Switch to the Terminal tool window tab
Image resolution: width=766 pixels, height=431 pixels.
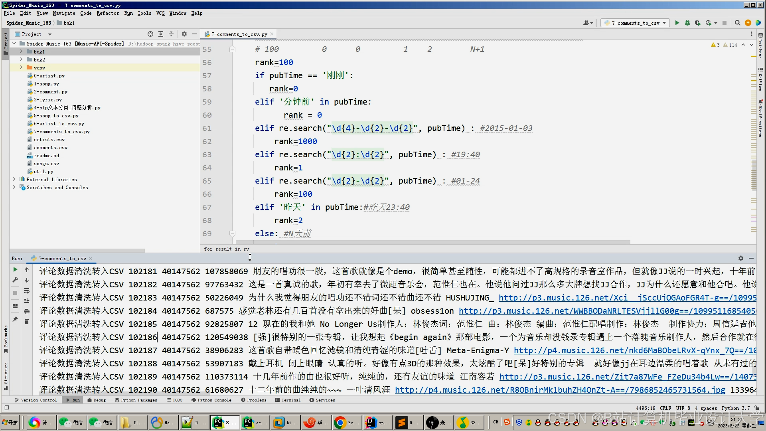288,400
